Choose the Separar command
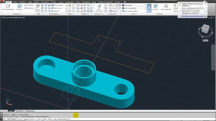 click(x=55, y=11)
